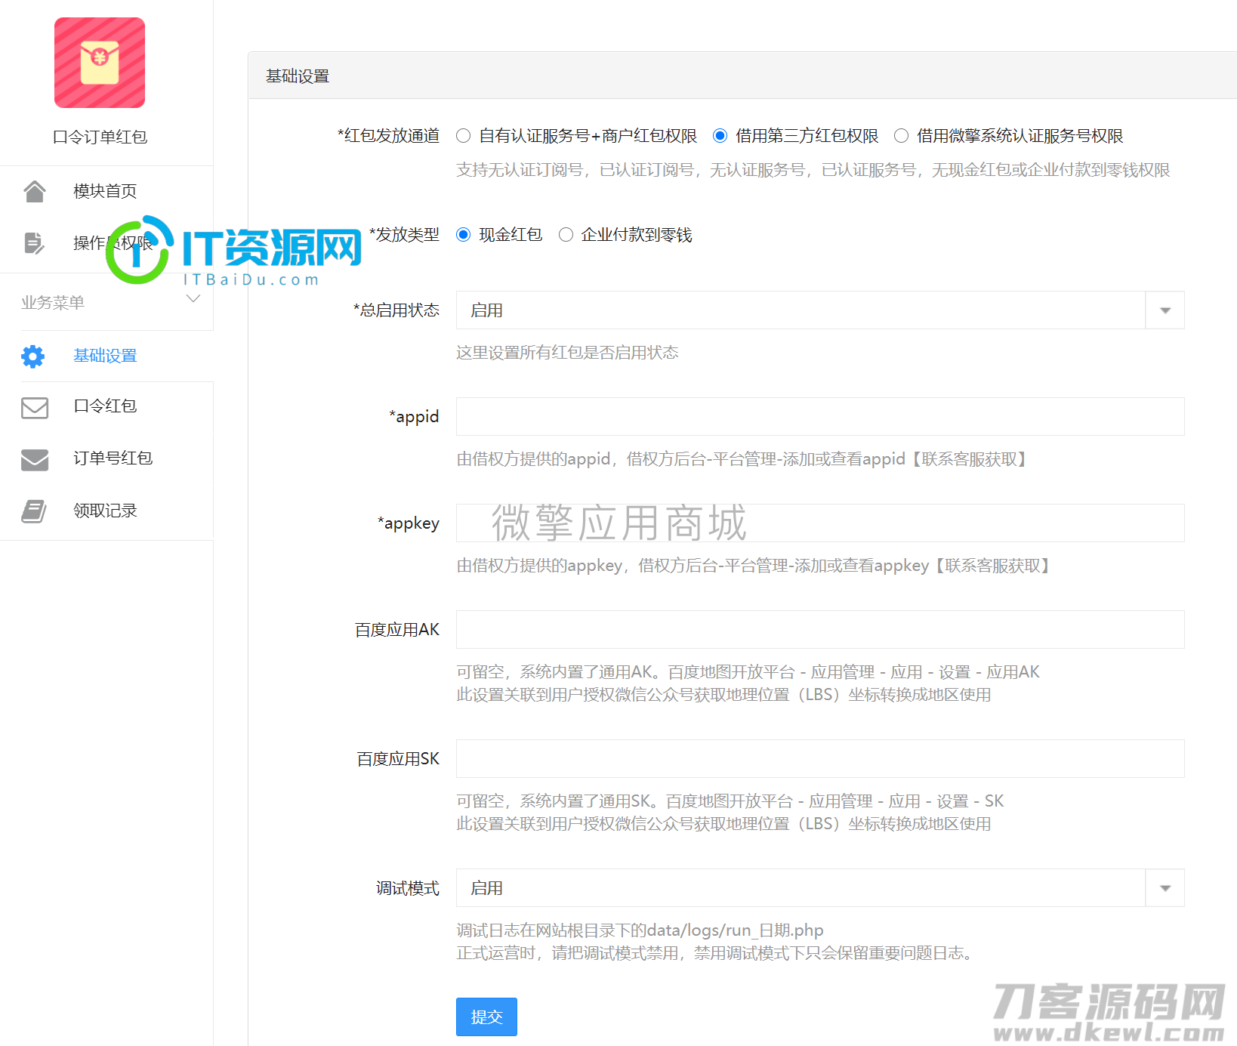
Task: Click the arrow of 调试模式 select
Action: (x=1165, y=888)
